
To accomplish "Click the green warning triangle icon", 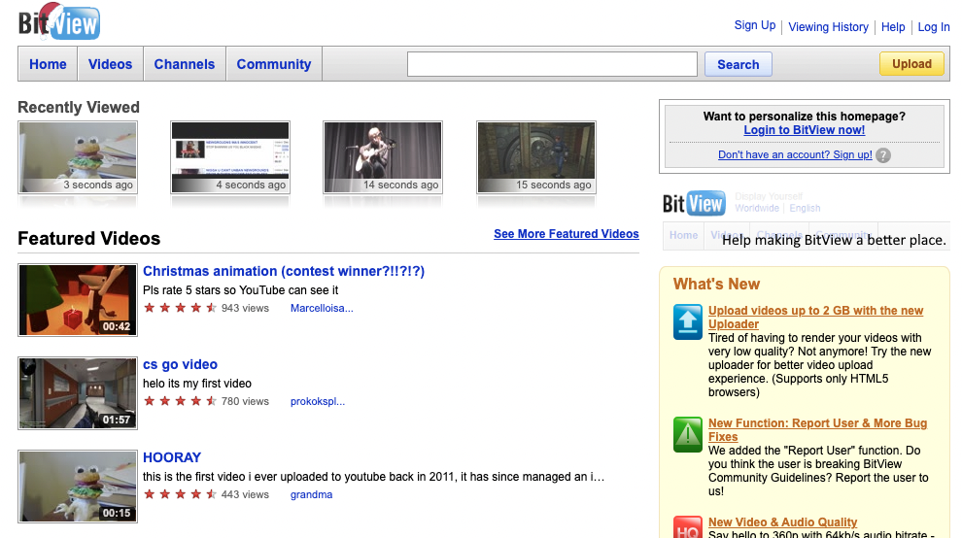I will (688, 434).
